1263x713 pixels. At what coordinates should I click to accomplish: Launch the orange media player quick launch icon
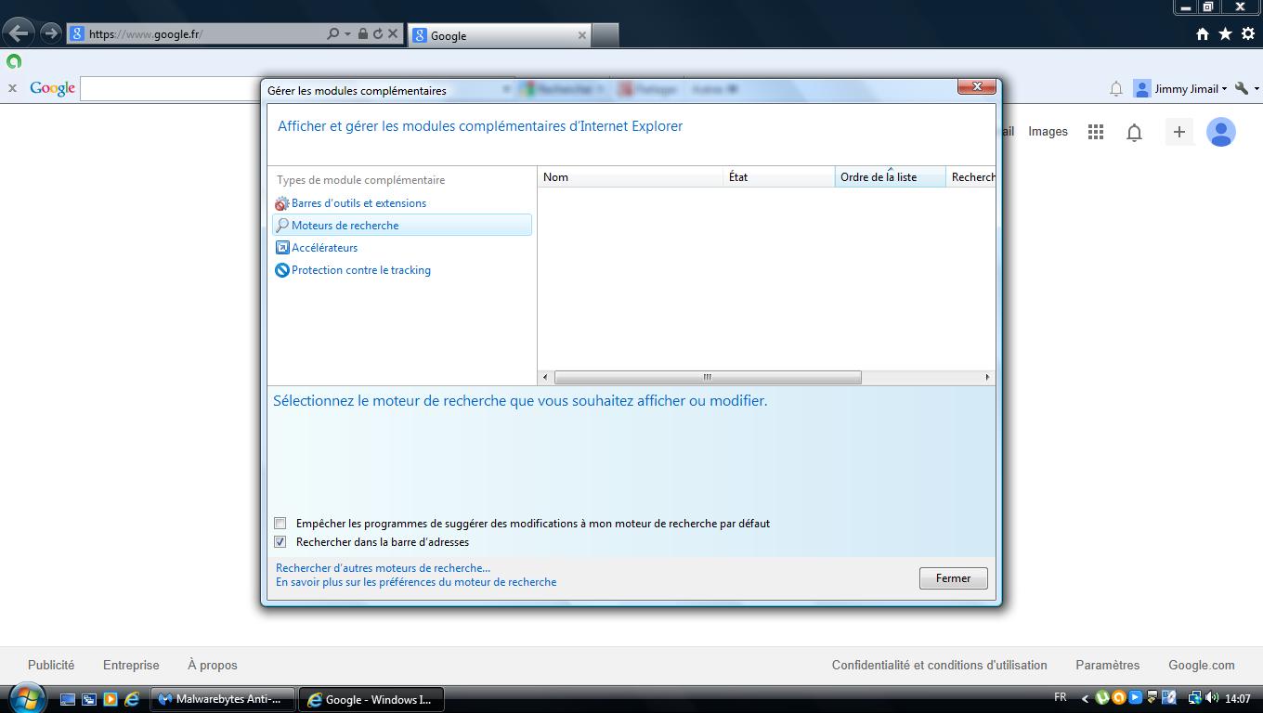click(x=111, y=699)
